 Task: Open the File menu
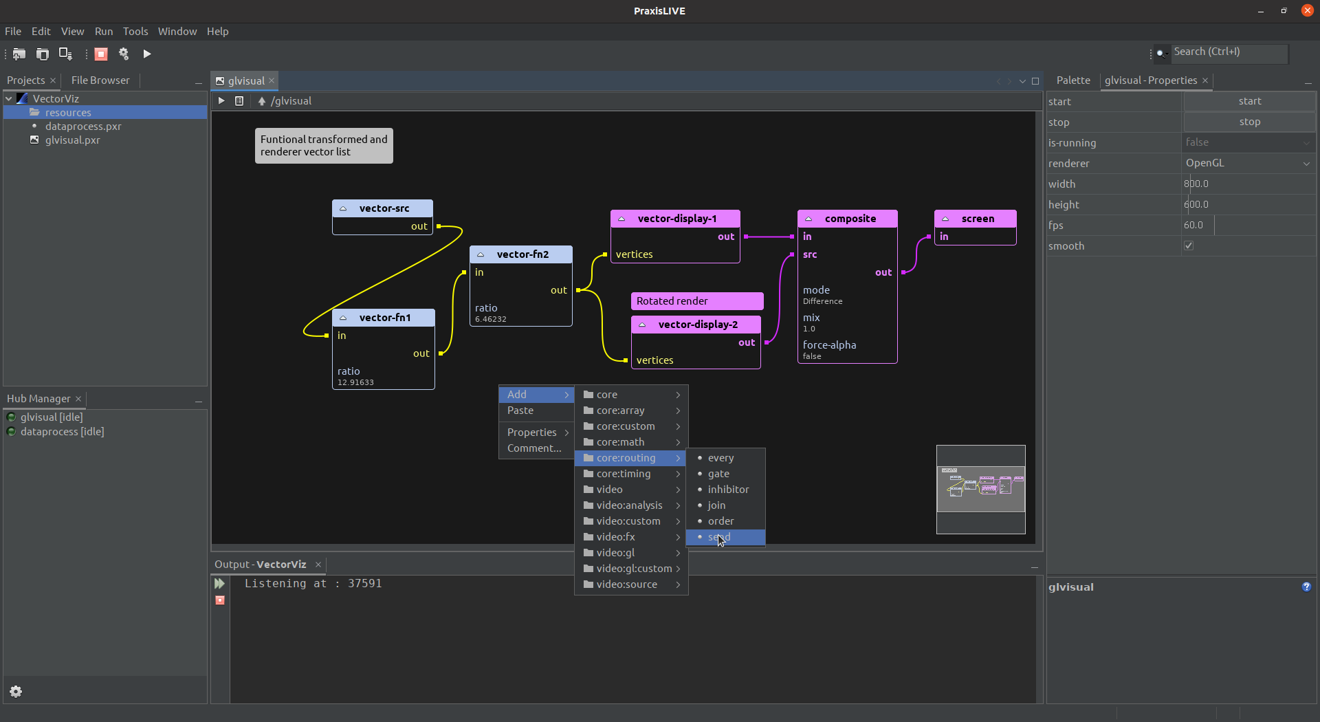13,32
